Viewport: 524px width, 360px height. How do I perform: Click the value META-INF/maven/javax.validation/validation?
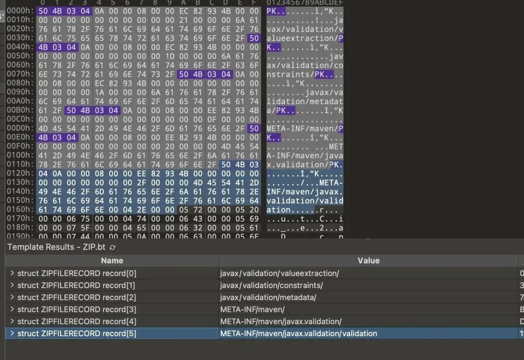tap(298, 334)
